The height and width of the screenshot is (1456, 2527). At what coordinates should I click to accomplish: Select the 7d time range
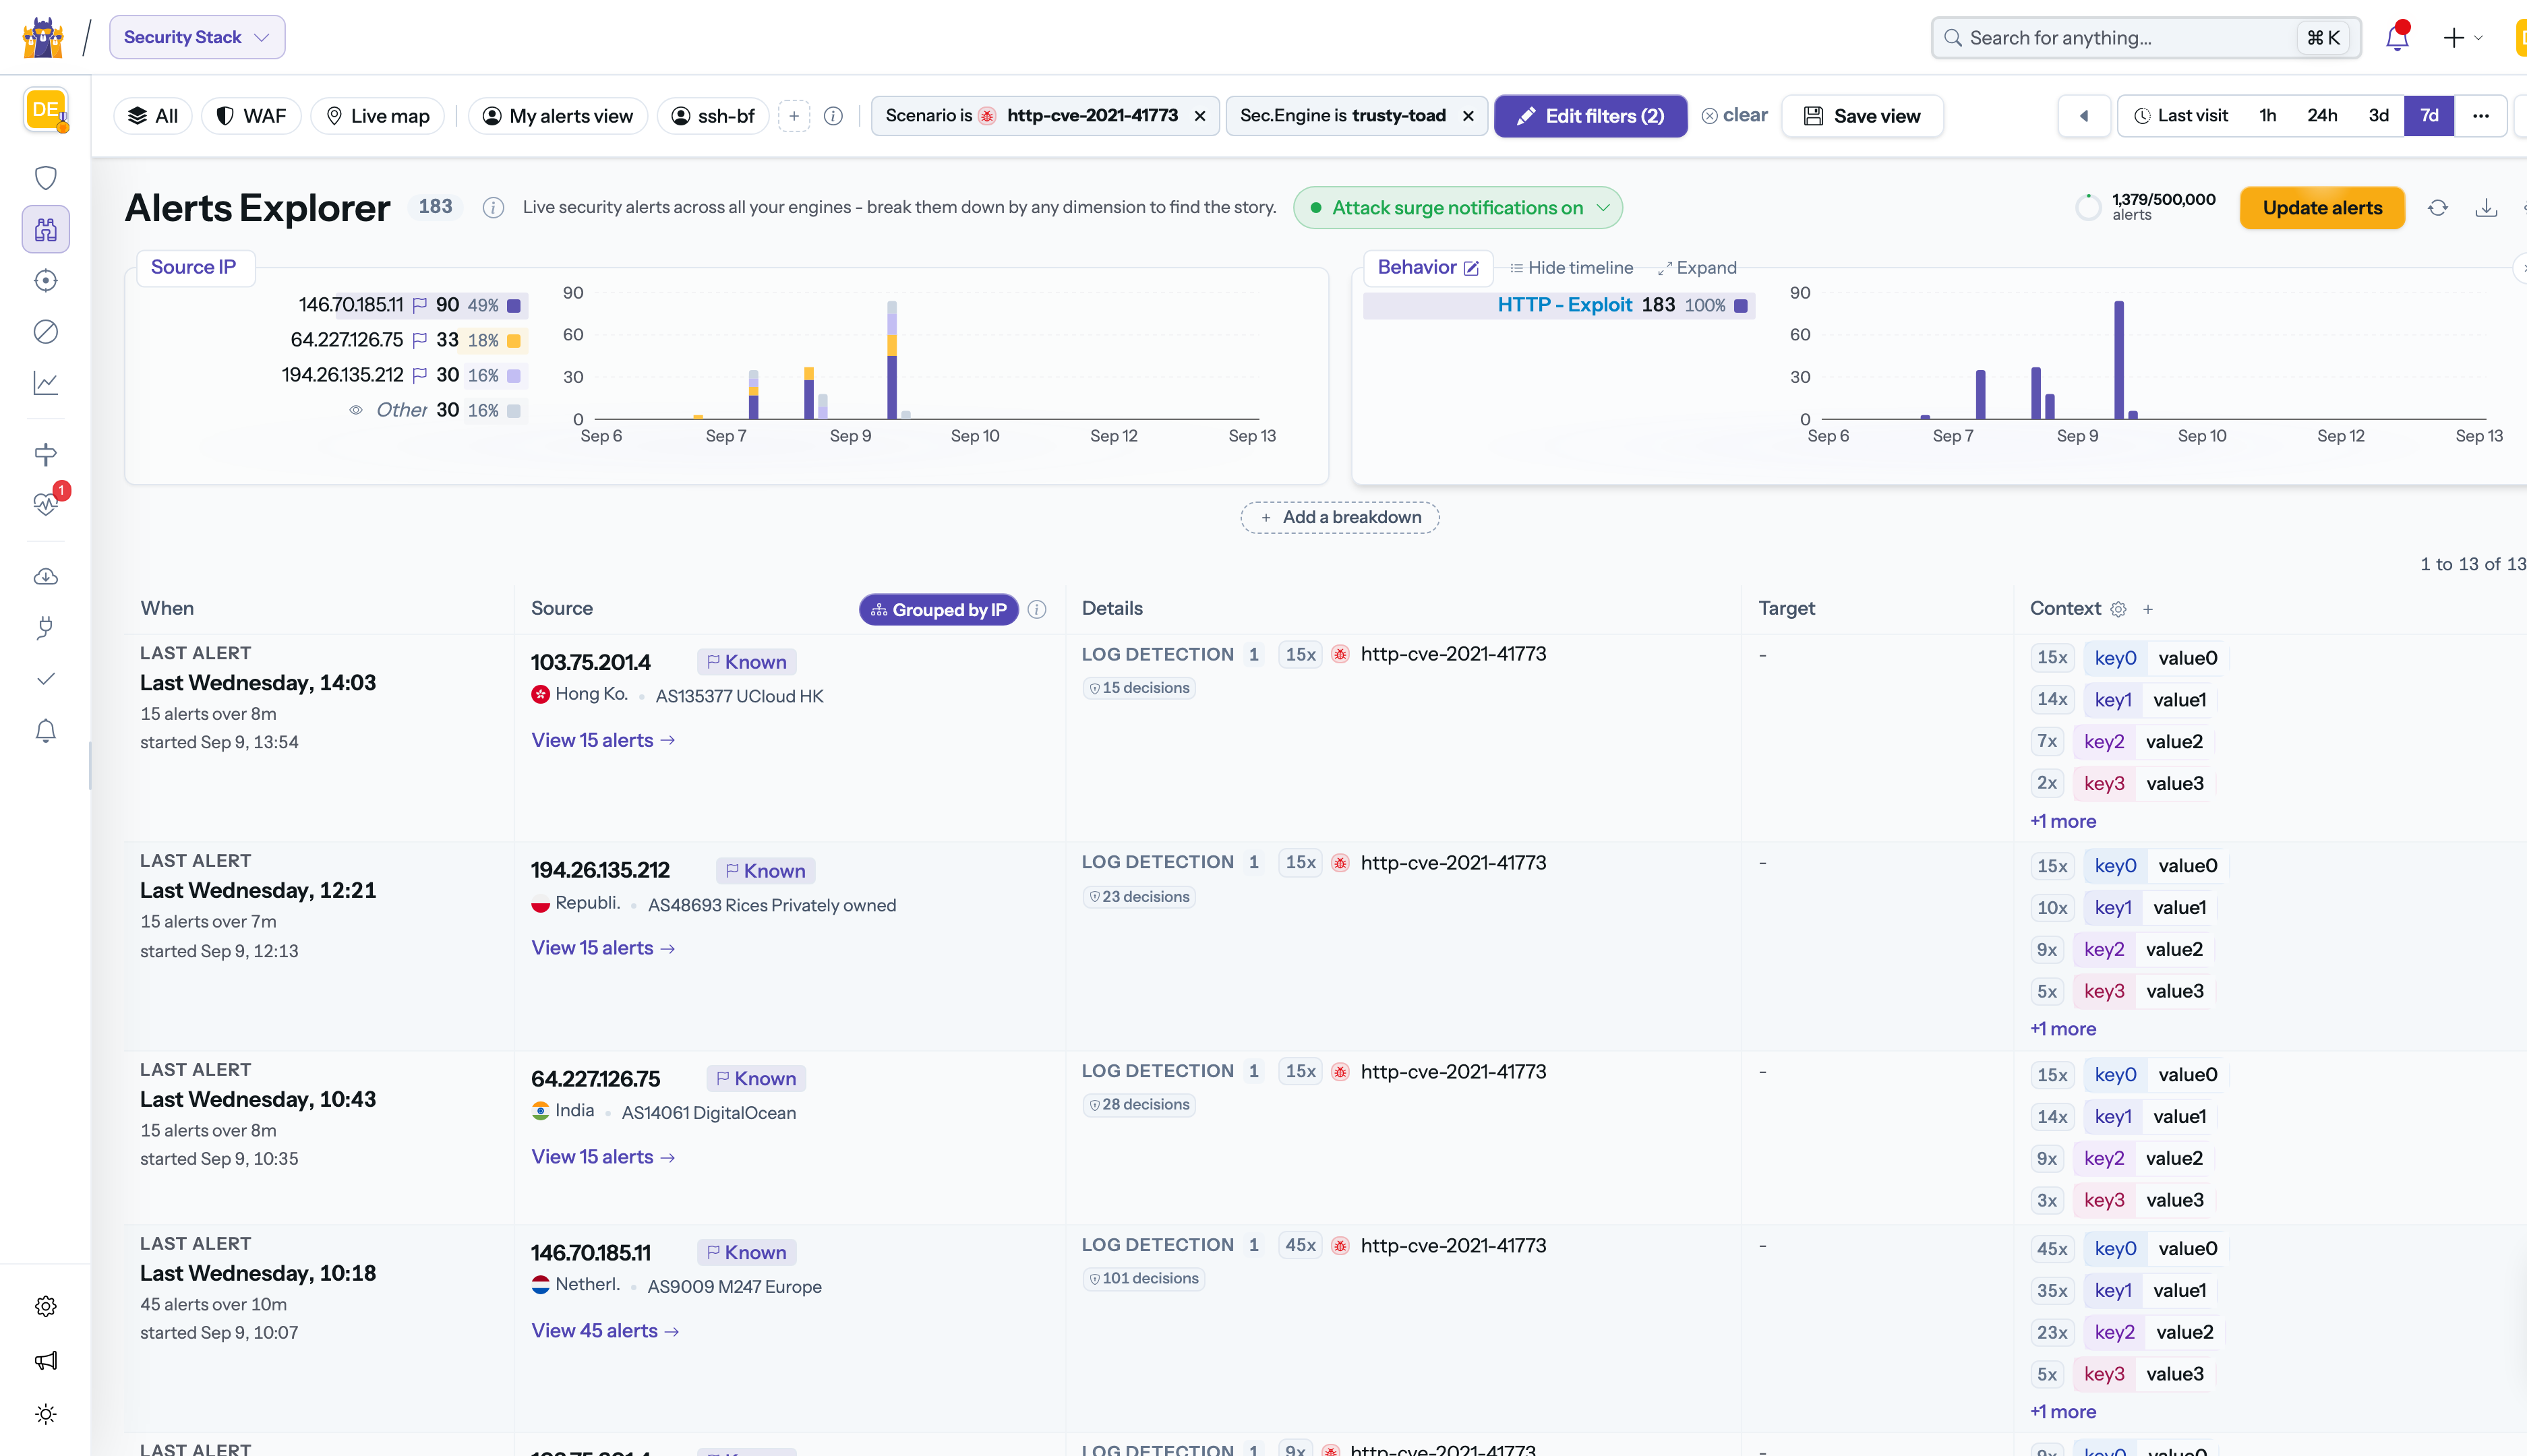(x=2429, y=116)
